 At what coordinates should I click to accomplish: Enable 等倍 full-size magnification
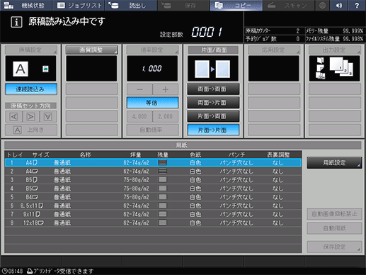tap(152, 103)
